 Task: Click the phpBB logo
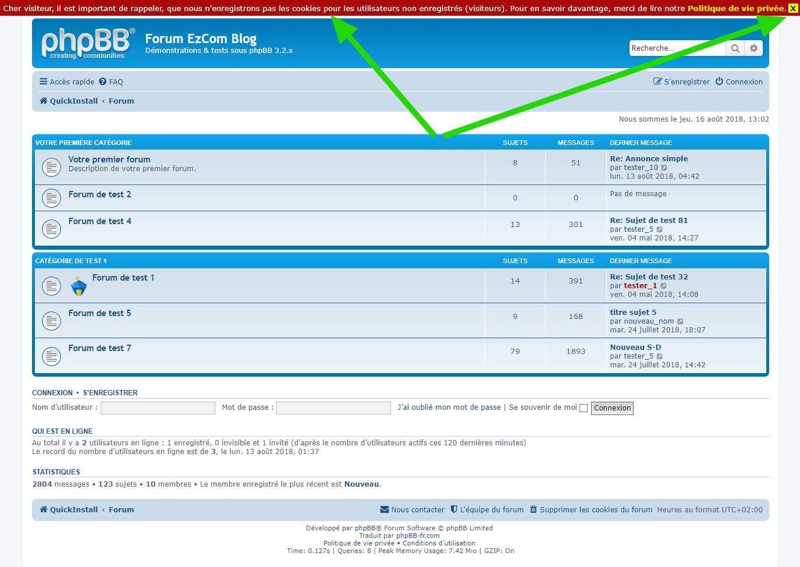(x=87, y=44)
